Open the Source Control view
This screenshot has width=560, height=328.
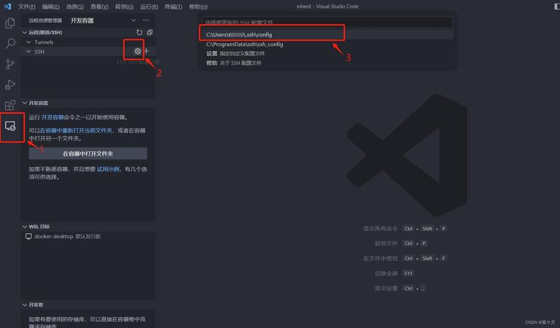(10, 64)
